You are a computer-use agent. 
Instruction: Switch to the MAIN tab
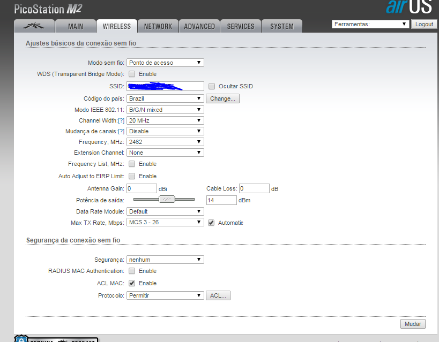(76, 26)
